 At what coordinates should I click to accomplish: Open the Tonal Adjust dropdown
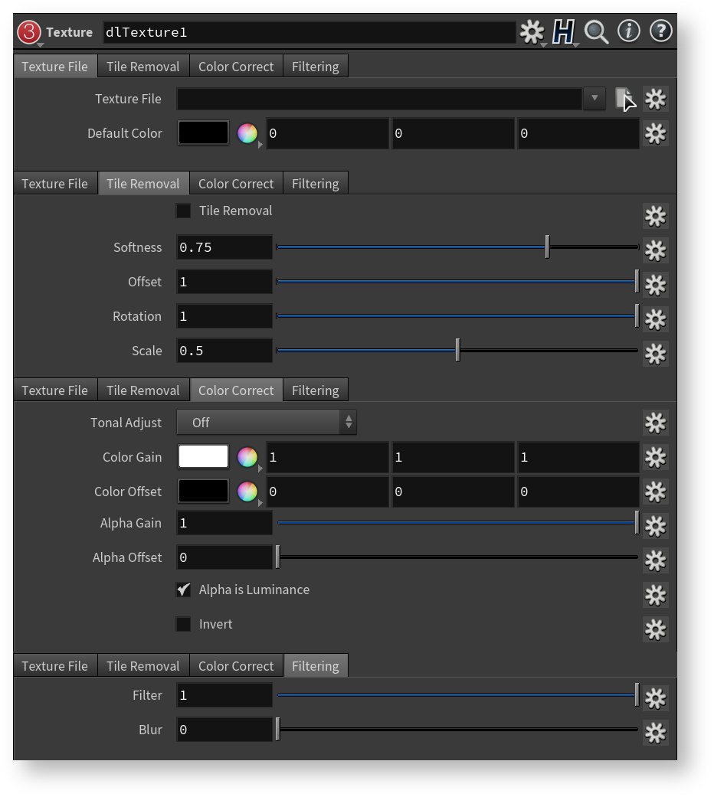point(266,423)
